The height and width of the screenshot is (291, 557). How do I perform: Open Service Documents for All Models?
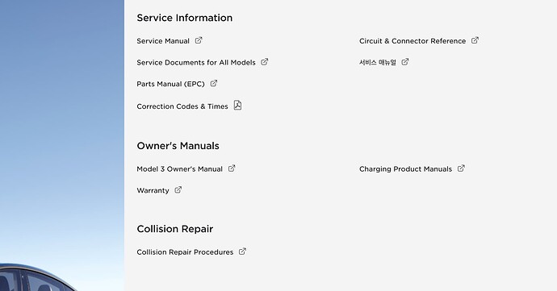point(196,62)
